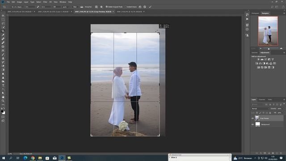
Task: Open crop overlay grid options
Action: (x=97, y=7)
